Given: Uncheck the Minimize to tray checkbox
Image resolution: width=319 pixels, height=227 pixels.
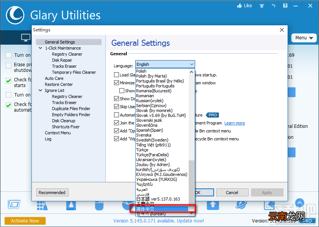Looking at the screenshot, I should coord(116,83).
